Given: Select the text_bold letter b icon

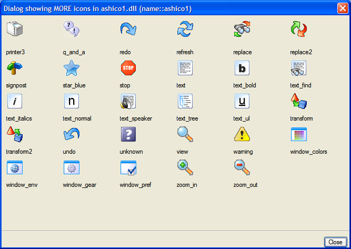Looking at the screenshot, I should 242,68.
